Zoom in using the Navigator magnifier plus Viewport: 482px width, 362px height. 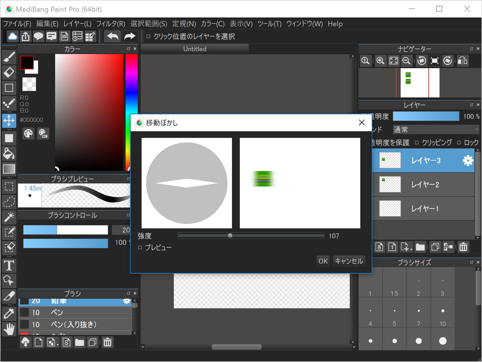click(380, 61)
